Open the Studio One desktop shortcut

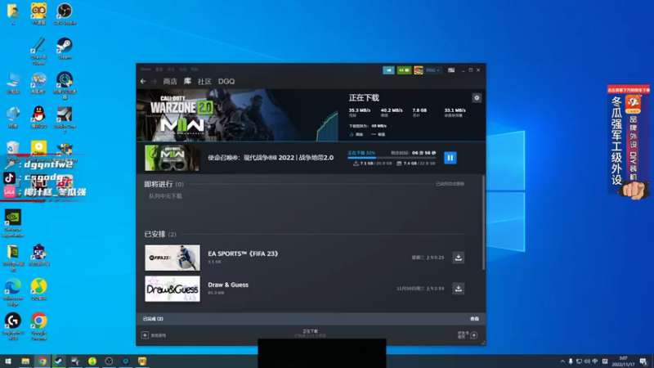(65, 120)
